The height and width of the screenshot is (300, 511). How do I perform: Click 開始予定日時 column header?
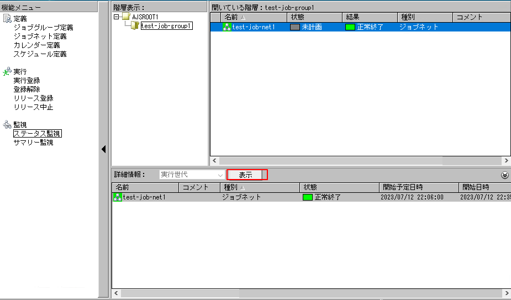point(419,187)
